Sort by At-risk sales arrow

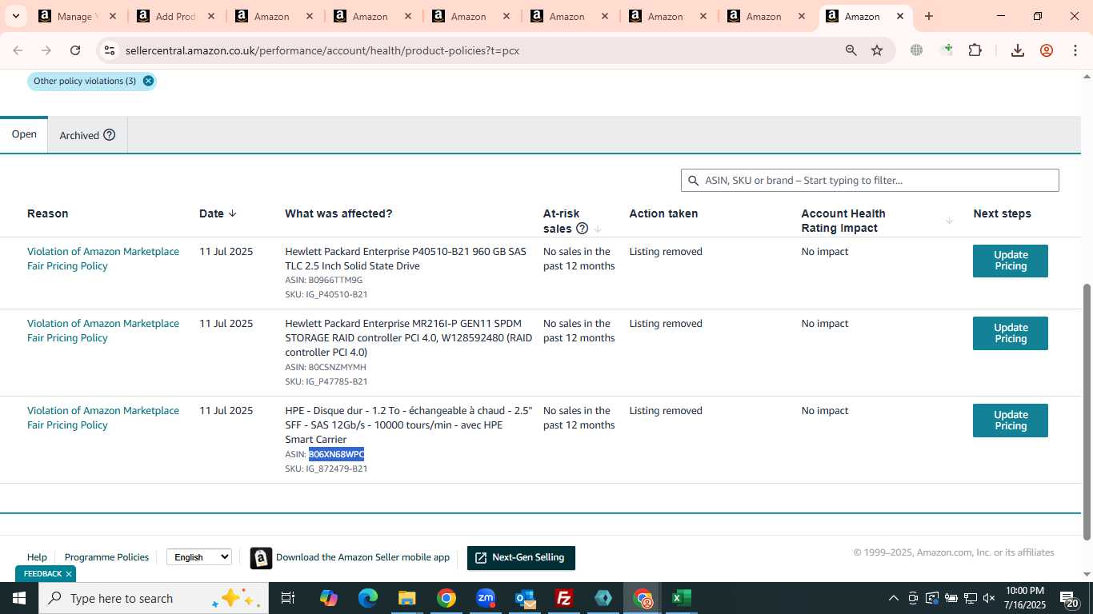[x=598, y=229]
